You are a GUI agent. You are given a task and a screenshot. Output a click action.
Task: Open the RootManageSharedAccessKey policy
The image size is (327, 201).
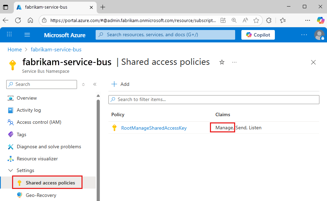pos(154,128)
